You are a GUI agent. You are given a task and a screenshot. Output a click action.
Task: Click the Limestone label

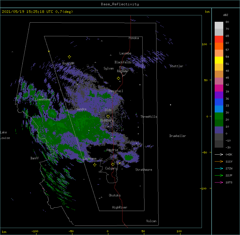(43, 99)
